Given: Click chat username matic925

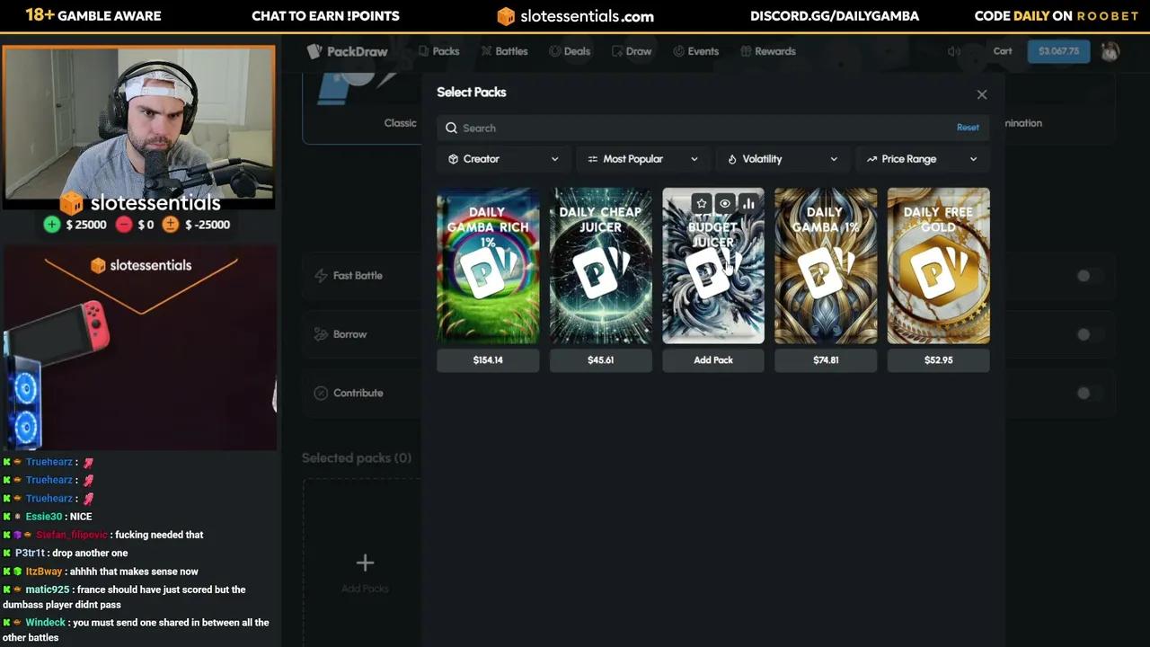Looking at the screenshot, I should 48,589.
